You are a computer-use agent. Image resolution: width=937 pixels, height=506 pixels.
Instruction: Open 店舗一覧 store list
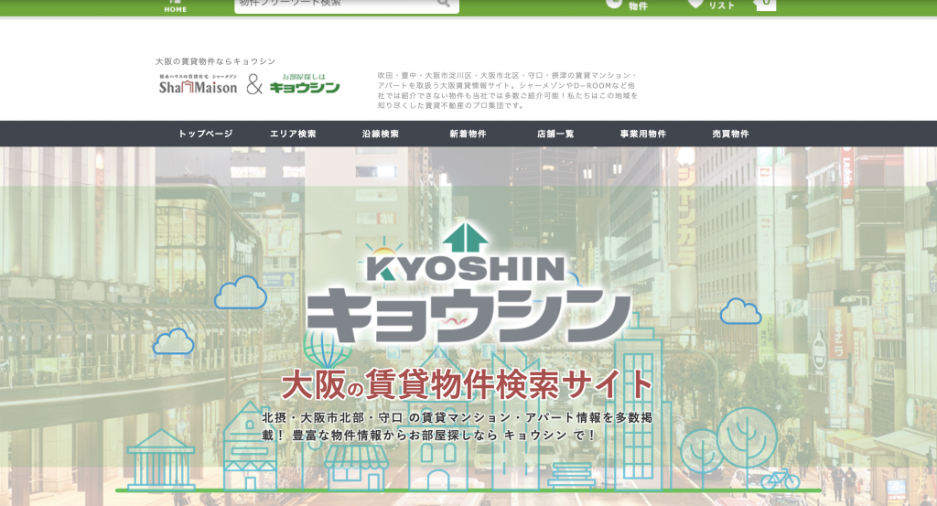tap(555, 134)
